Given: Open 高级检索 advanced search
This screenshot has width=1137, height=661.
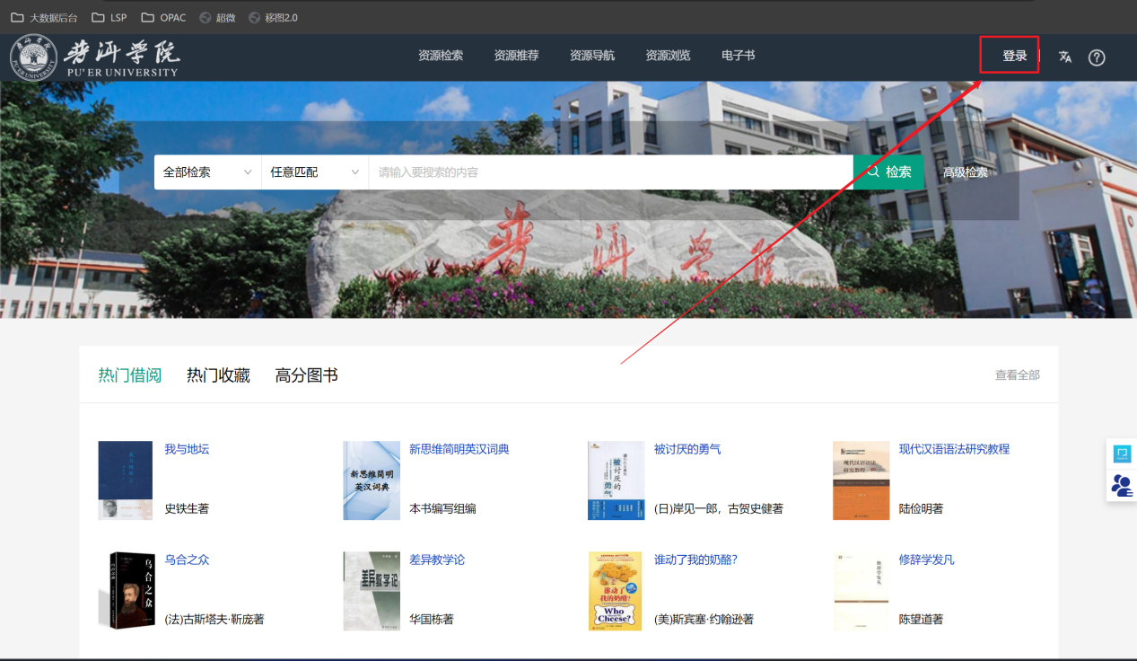Looking at the screenshot, I should (x=966, y=173).
